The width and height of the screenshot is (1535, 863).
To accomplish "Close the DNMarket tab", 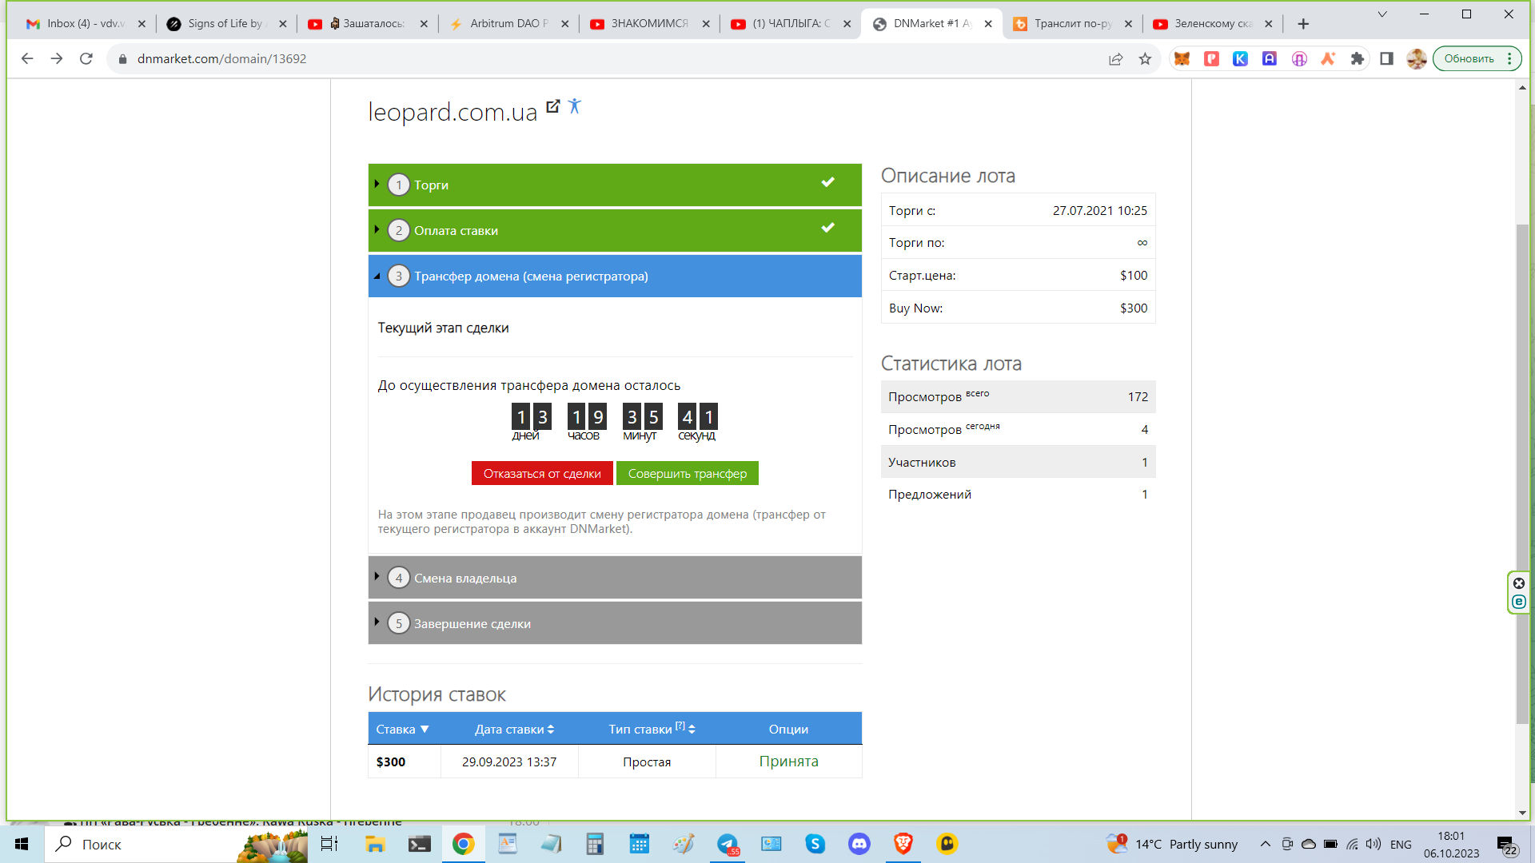I will pos(988,24).
